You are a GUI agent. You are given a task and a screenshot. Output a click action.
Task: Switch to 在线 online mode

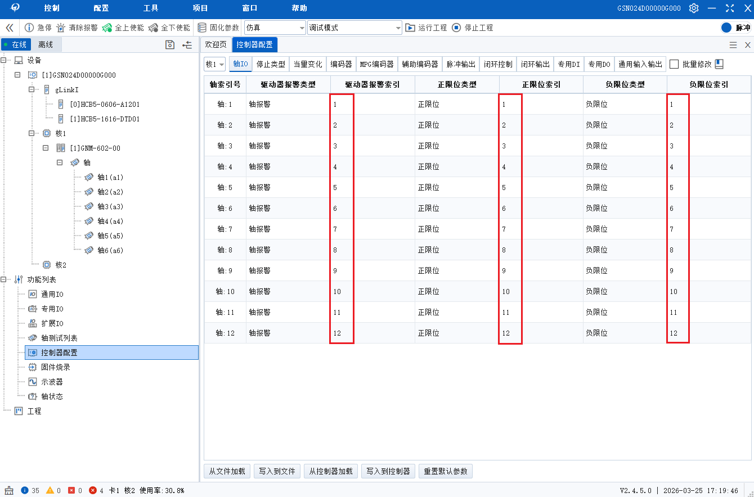click(x=16, y=44)
